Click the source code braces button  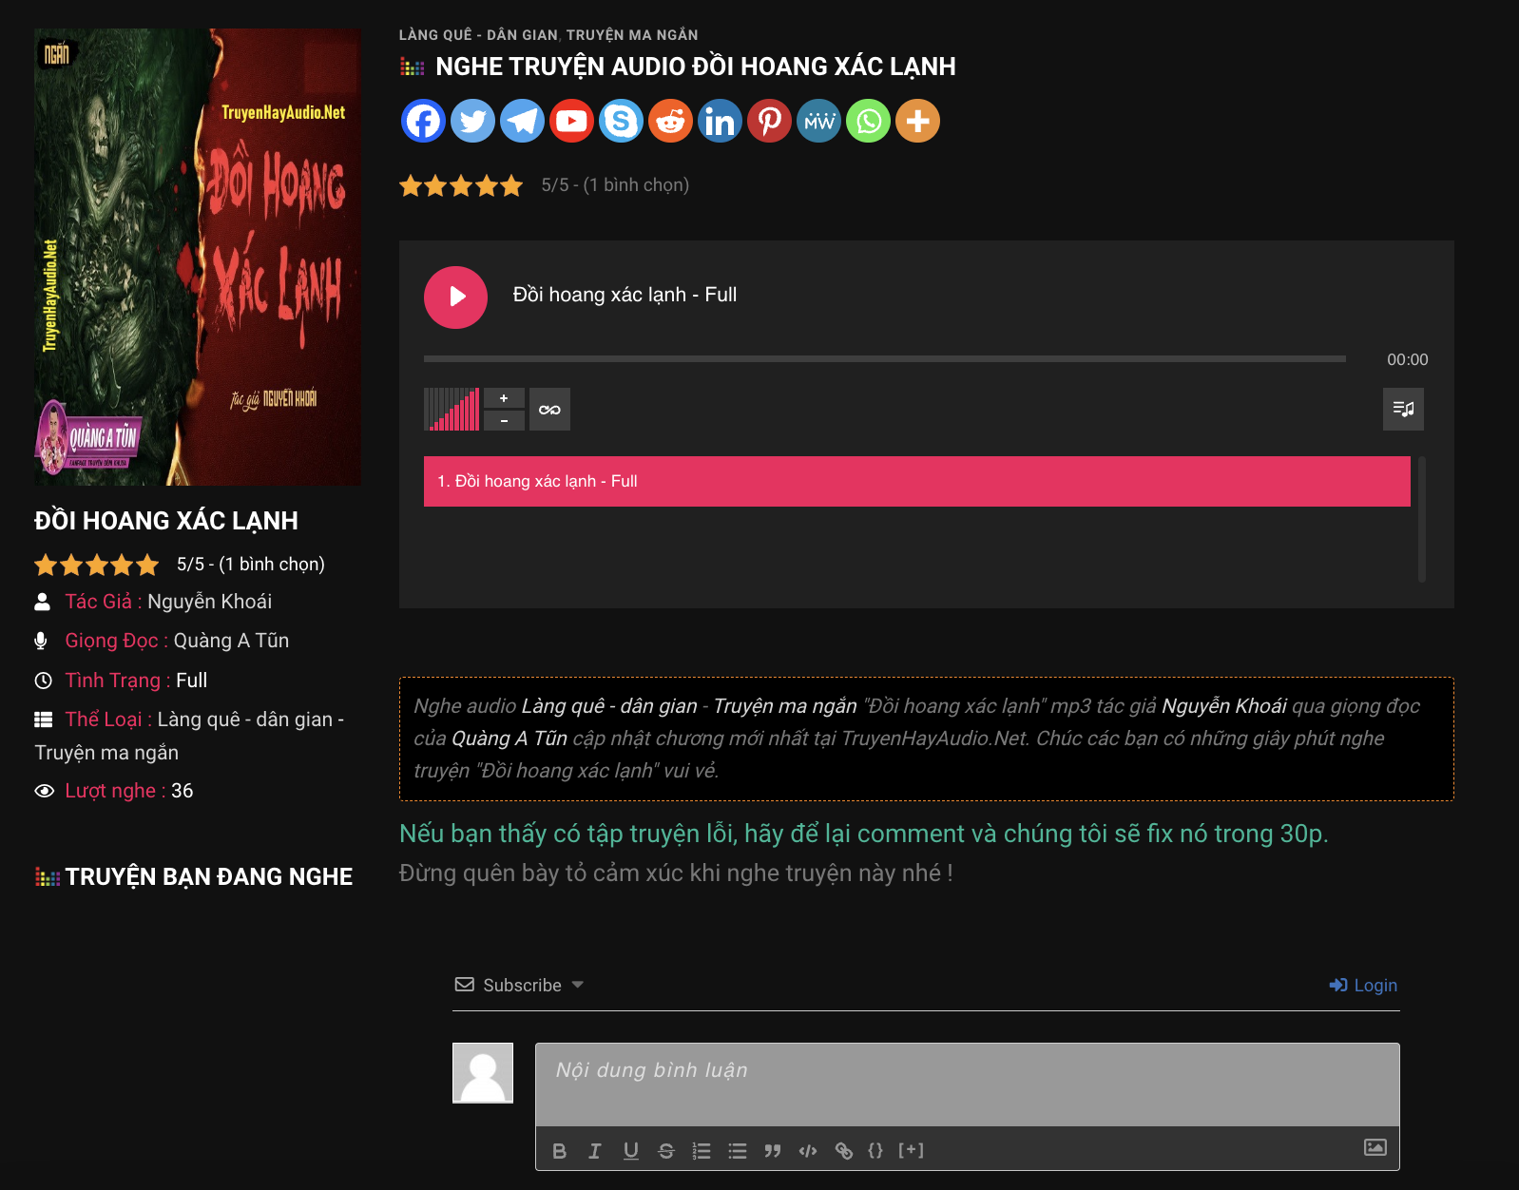[x=875, y=1150]
